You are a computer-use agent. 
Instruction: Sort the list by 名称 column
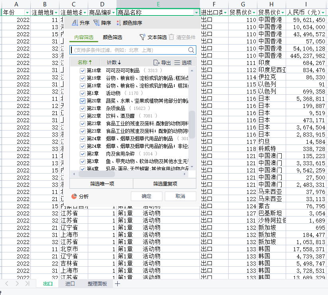pos(85,63)
